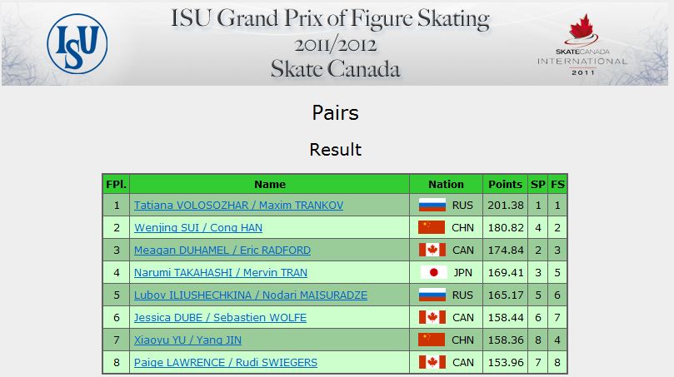Viewport: 674px width, 377px height.
Task: Open Narumi TAKAHASHI / Mervin TRAN link
Action: [221, 273]
